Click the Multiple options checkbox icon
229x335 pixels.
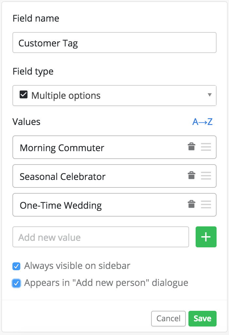[x=24, y=95]
